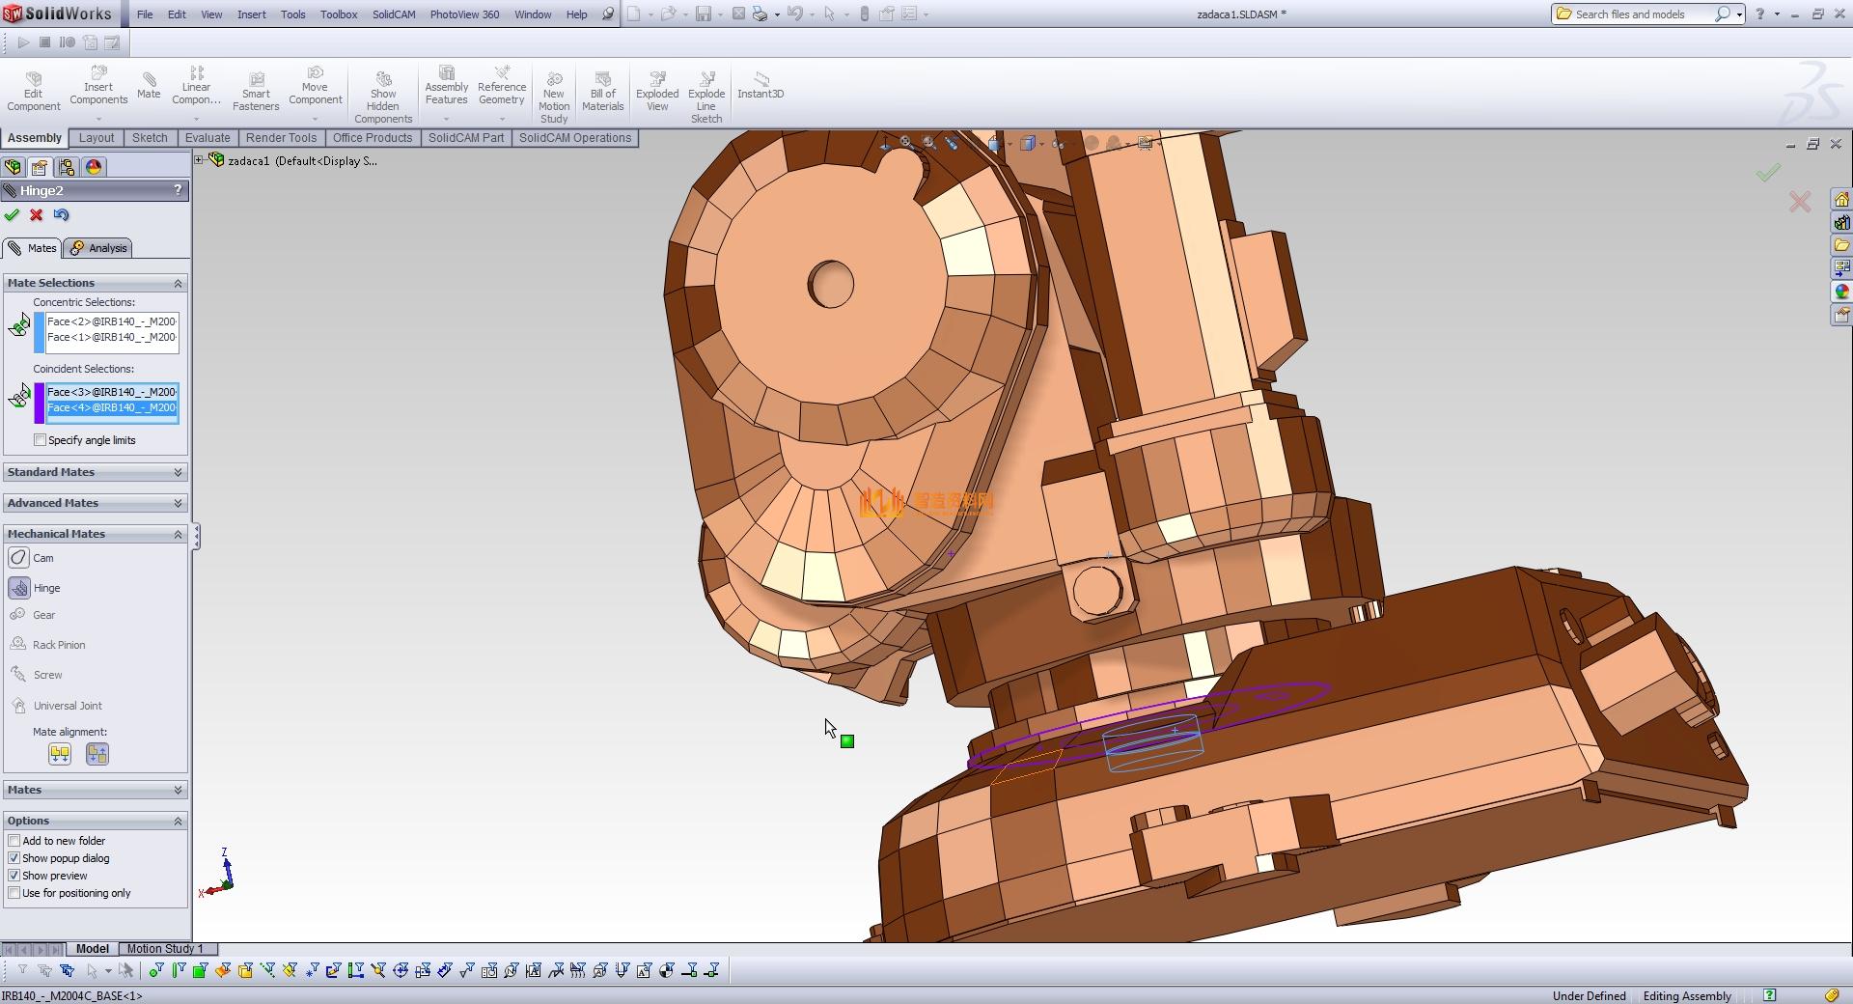Screen dimensions: 1853x1004
Task: Click the green checkmark to accept Hinge2
Action: [12, 215]
